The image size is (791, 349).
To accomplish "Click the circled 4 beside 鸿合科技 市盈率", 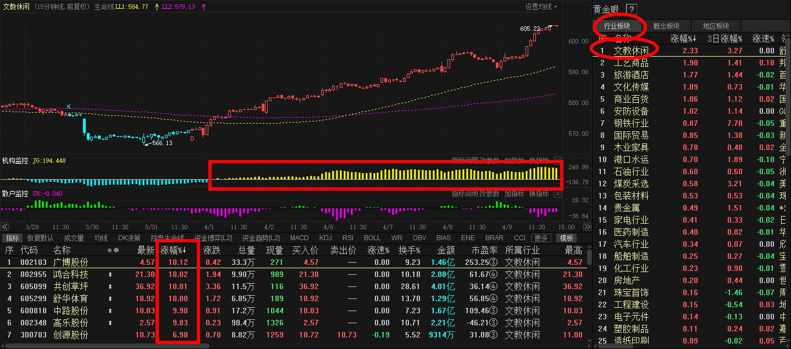I will 494,275.
